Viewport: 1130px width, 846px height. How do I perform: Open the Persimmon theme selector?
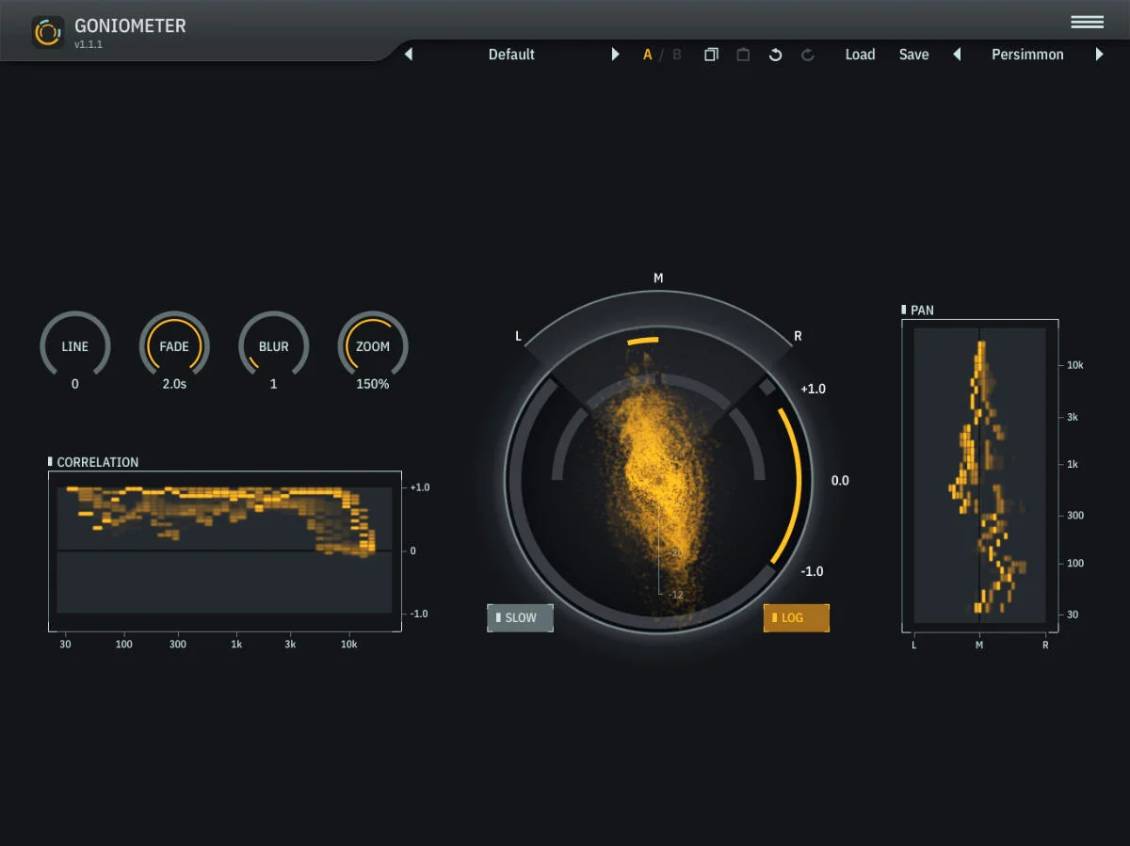1027,55
